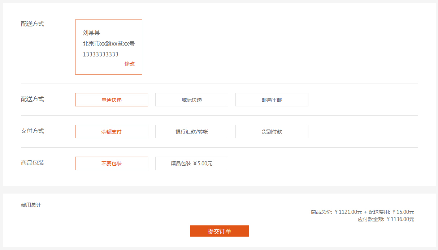This screenshot has height=250, width=438.
Task: Click the 支付方式 section label
Action: [32, 131]
